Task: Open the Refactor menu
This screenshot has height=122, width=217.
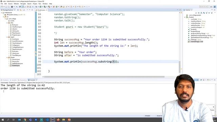Action: 16,4
